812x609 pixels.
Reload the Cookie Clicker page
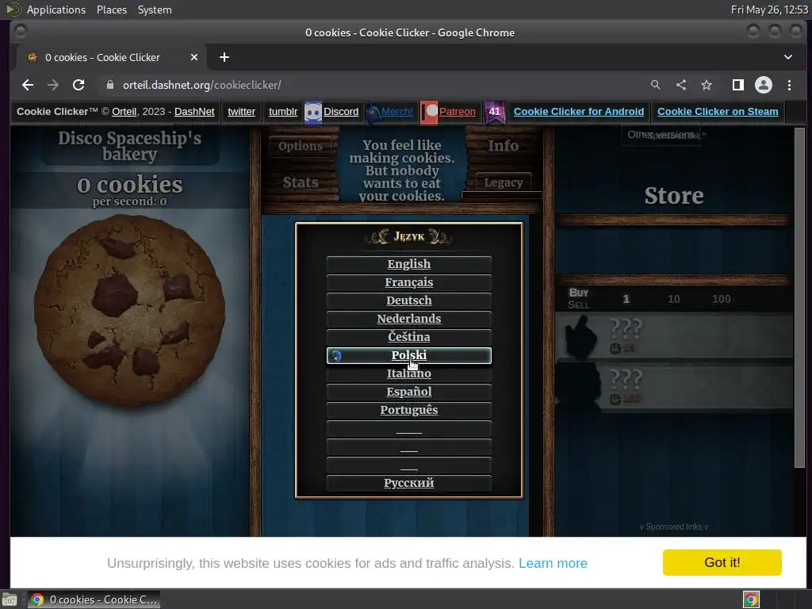[79, 85]
